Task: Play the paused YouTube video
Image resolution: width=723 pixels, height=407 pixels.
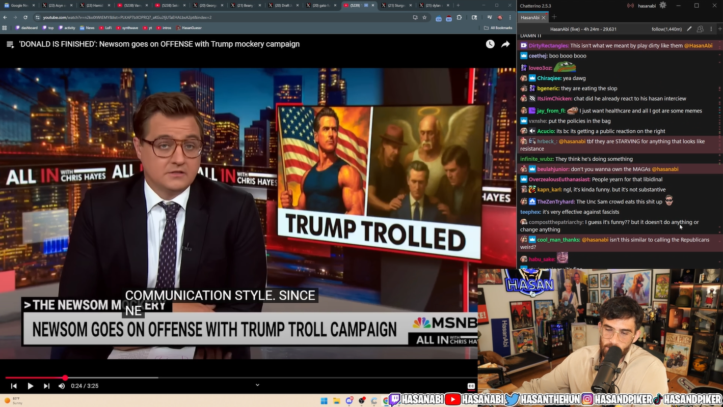Action: [30, 386]
